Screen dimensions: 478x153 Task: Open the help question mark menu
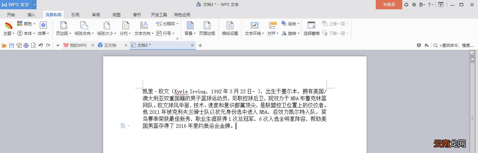(430, 5)
